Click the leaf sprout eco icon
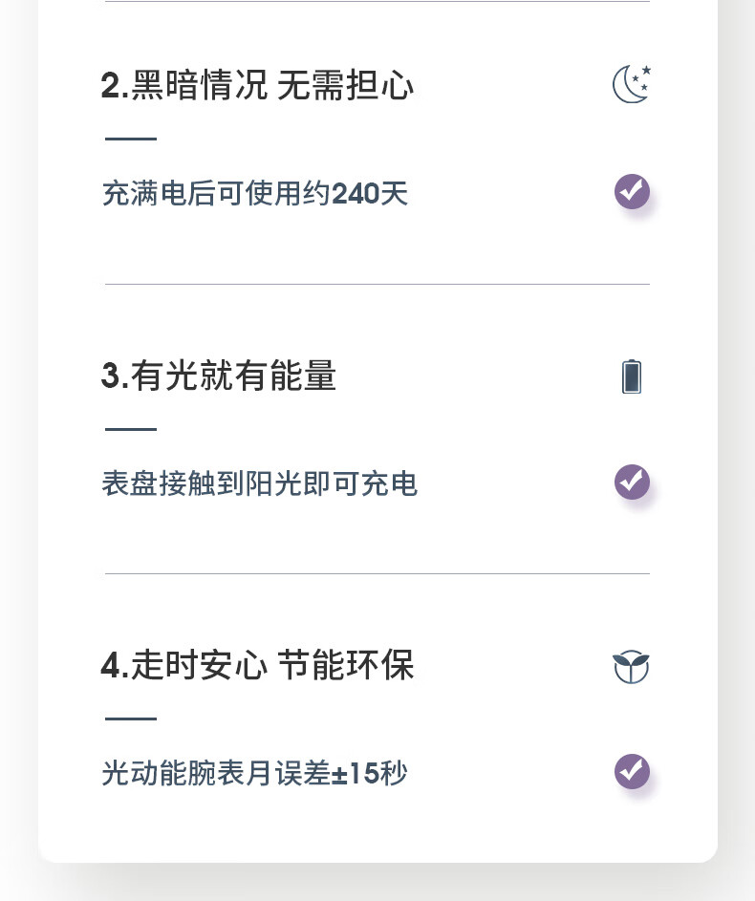The width and height of the screenshot is (755, 901). click(x=631, y=667)
